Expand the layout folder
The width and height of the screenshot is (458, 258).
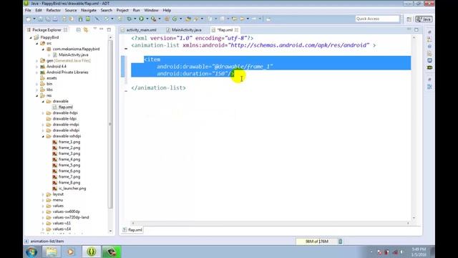point(43,194)
